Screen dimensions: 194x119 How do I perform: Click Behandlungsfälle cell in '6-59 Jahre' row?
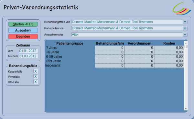[x=110, y=57]
